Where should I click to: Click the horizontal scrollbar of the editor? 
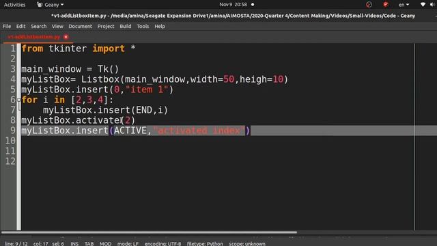pyautogui.click(x=149, y=232)
